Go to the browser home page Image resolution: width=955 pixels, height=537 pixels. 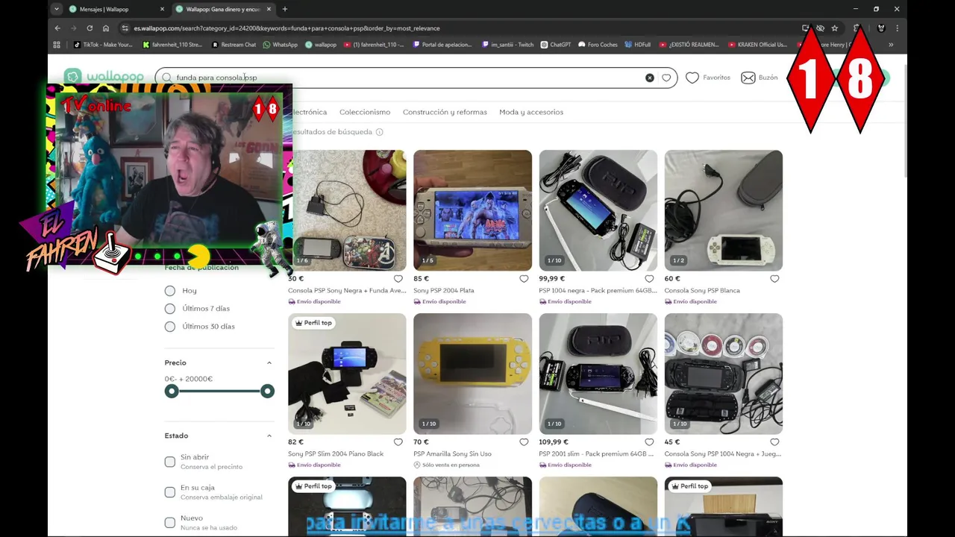[x=106, y=28]
